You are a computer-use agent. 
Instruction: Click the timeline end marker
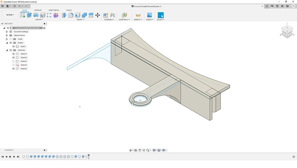[x=89, y=157]
